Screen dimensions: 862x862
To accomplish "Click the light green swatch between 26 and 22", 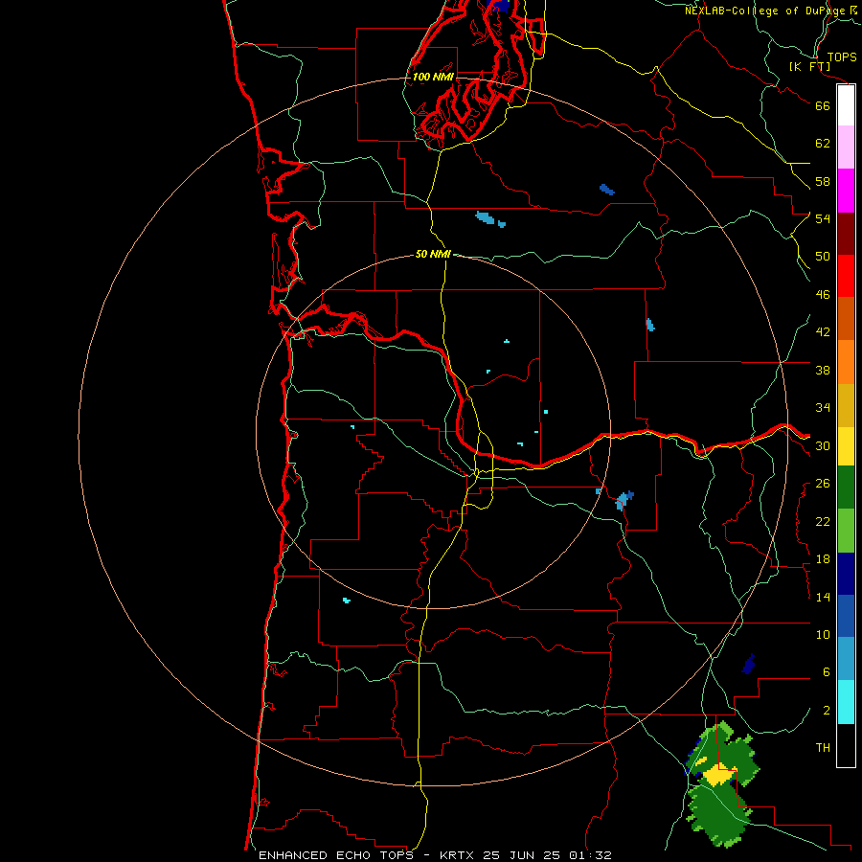I will pyautogui.click(x=846, y=531).
